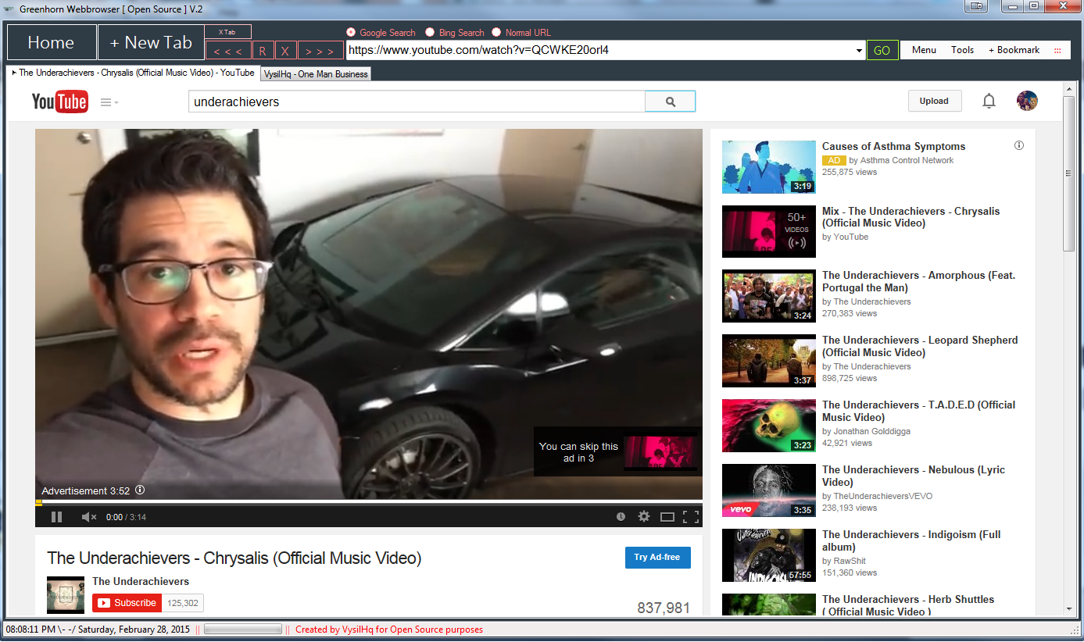Click the YouTube search magnifier button
This screenshot has width=1084, height=642.
pos(670,102)
